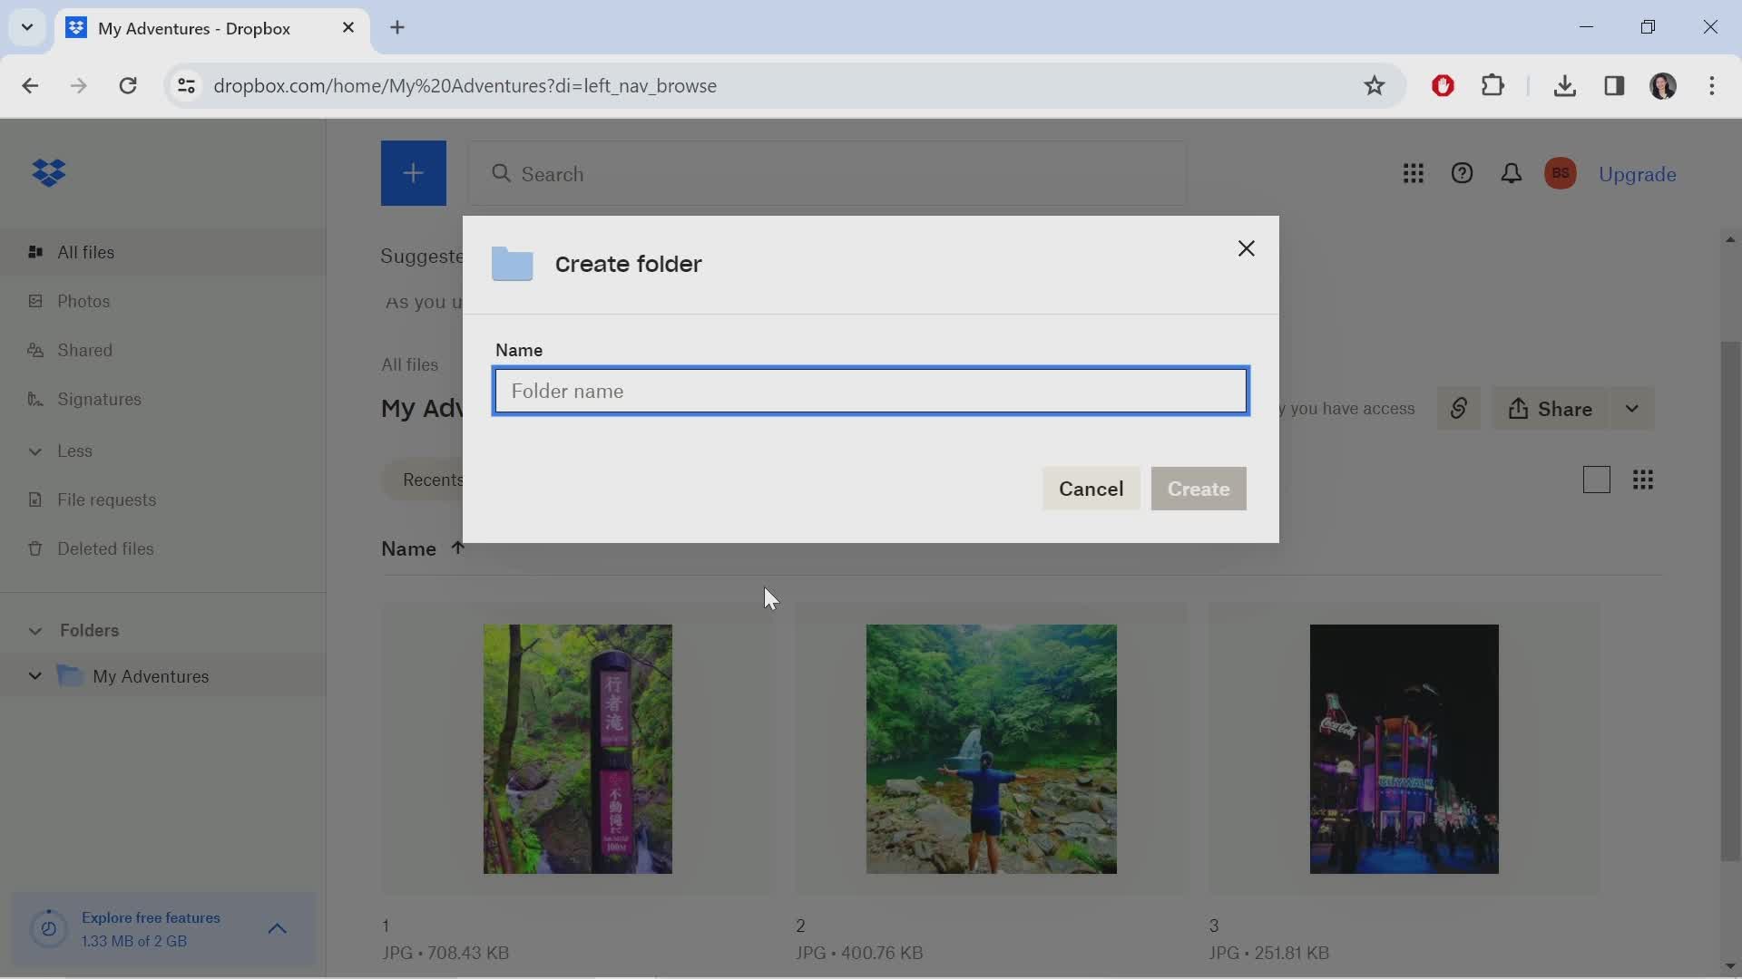The image size is (1742, 979).
Task: Click the Folder name input field
Action: pyautogui.click(x=870, y=391)
